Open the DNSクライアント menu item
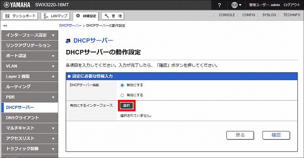The height and width of the screenshot is (158, 304). pos(30,118)
